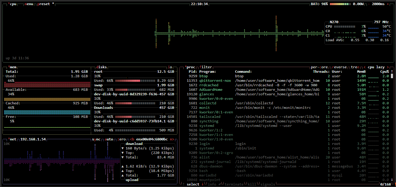Click select down arrow in proc footer
Image resolution: width=396 pixels, height=187 pixels.
[203, 184]
